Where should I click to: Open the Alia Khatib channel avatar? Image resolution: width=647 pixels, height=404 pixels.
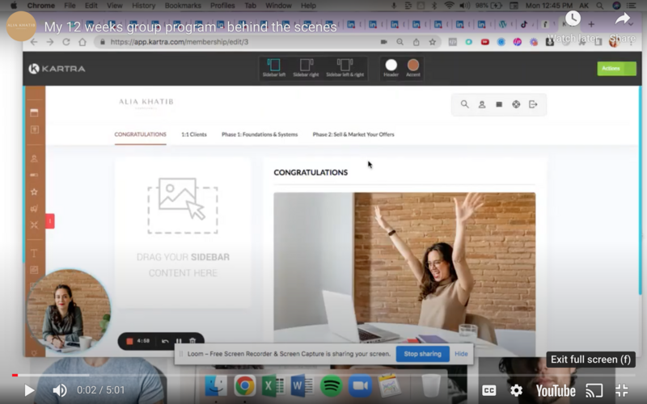coord(21,26)
